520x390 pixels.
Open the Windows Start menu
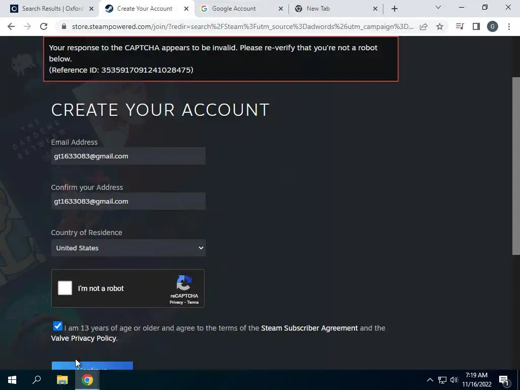[12, 380]
